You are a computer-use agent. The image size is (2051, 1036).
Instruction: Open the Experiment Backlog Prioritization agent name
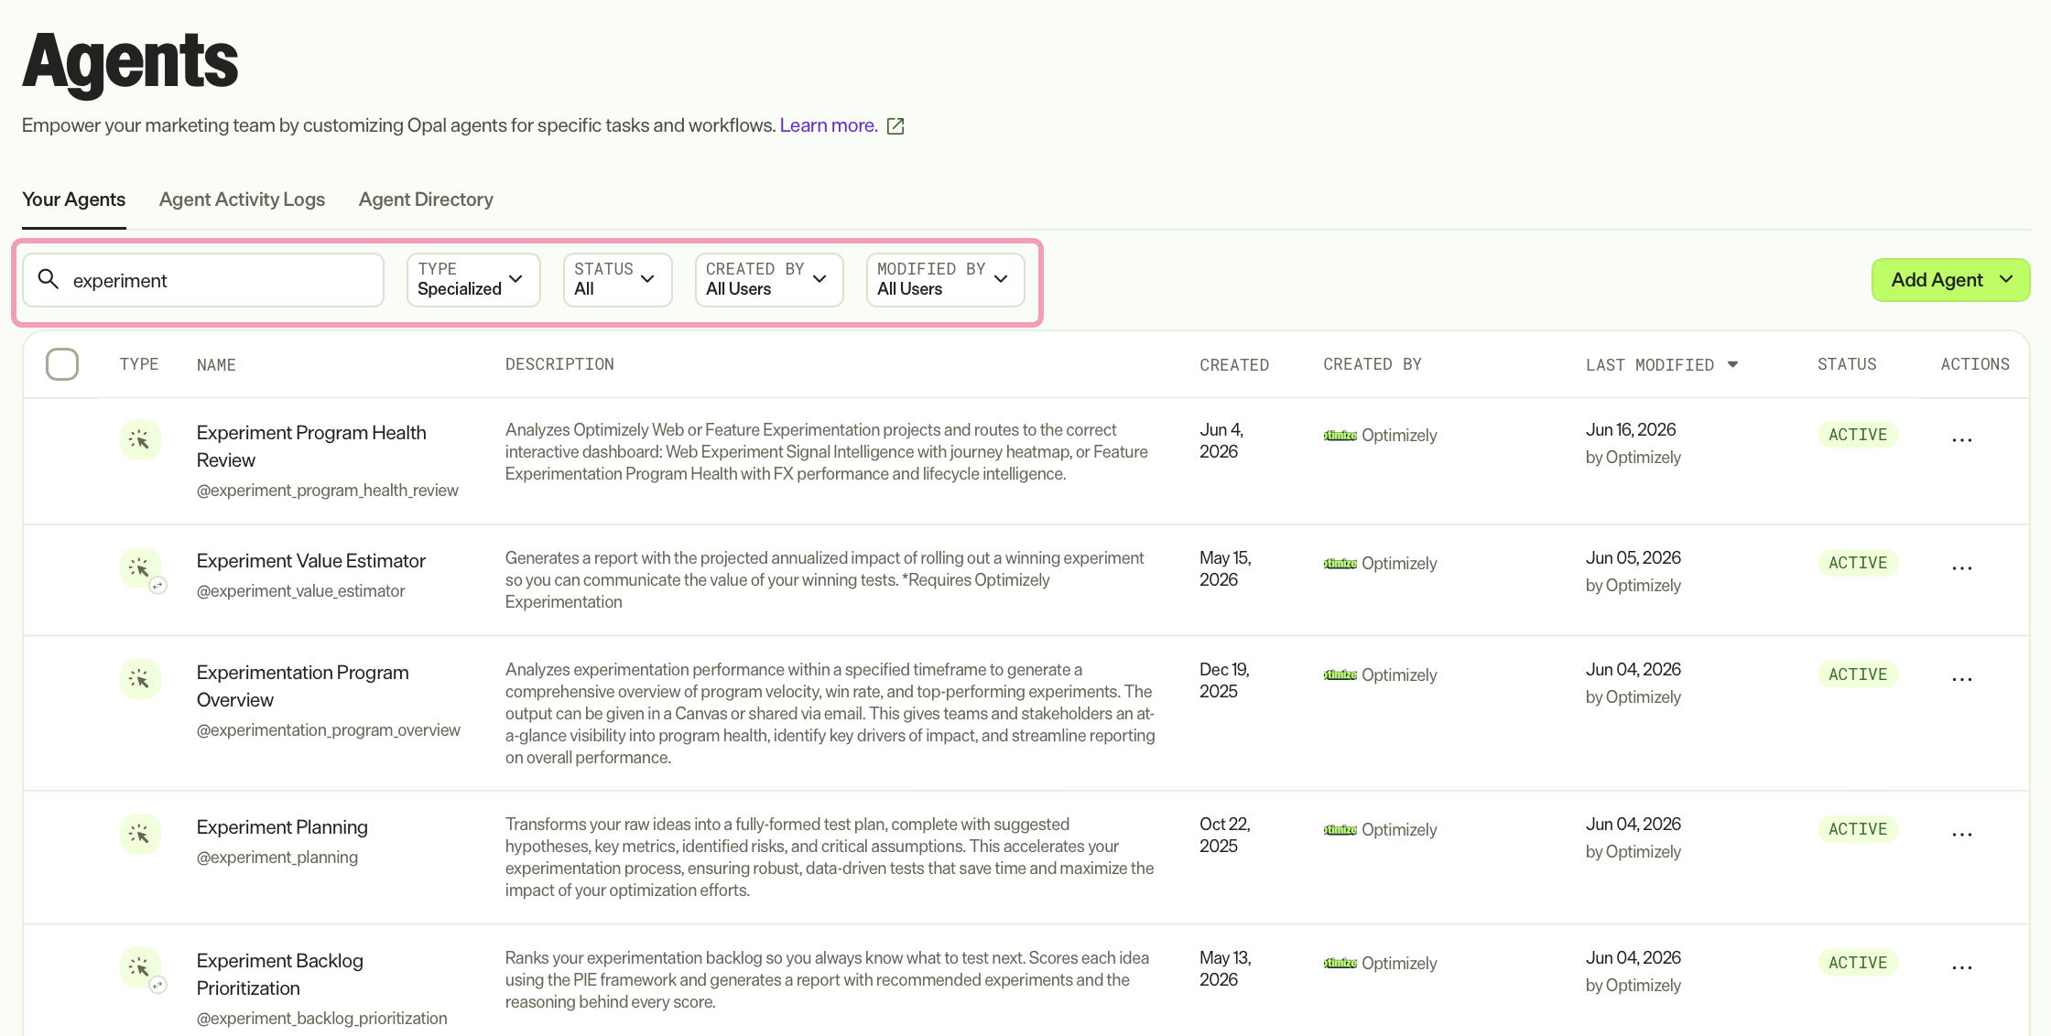pyautogui.click(x=280, y=975)
